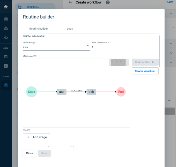Screen dimensions: 176x167
Task: Open the robot icon in the sidebar
Action: click(6, 28)
